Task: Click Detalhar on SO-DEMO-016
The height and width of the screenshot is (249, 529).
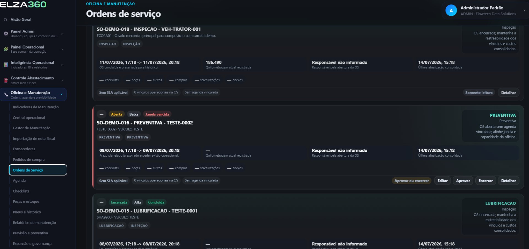Action: click(x=508, y=181)
